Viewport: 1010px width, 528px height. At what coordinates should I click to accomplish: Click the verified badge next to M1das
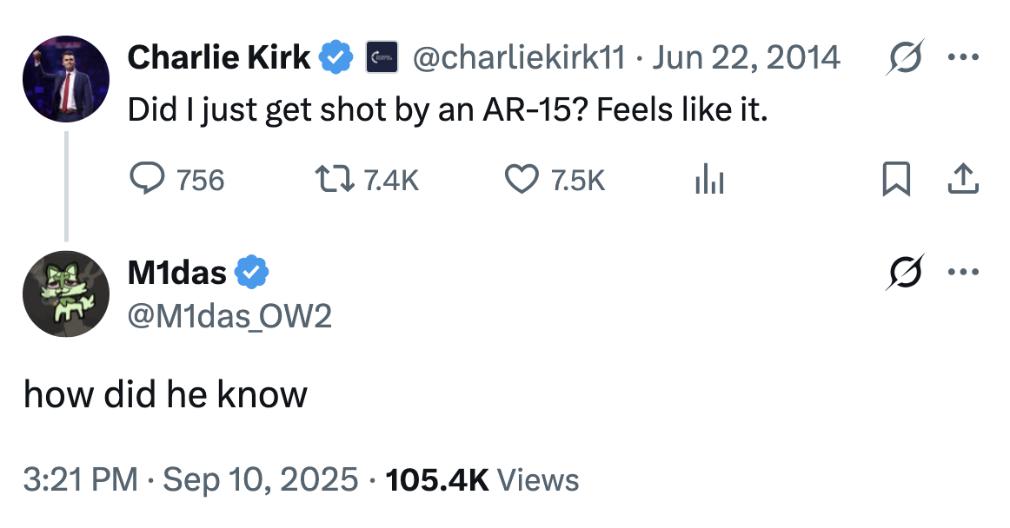(253, 273)
